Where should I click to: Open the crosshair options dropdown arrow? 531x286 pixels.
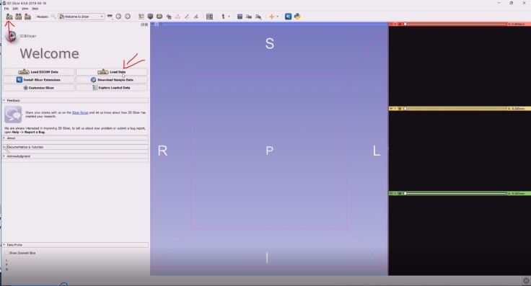[x=278, y=17]
